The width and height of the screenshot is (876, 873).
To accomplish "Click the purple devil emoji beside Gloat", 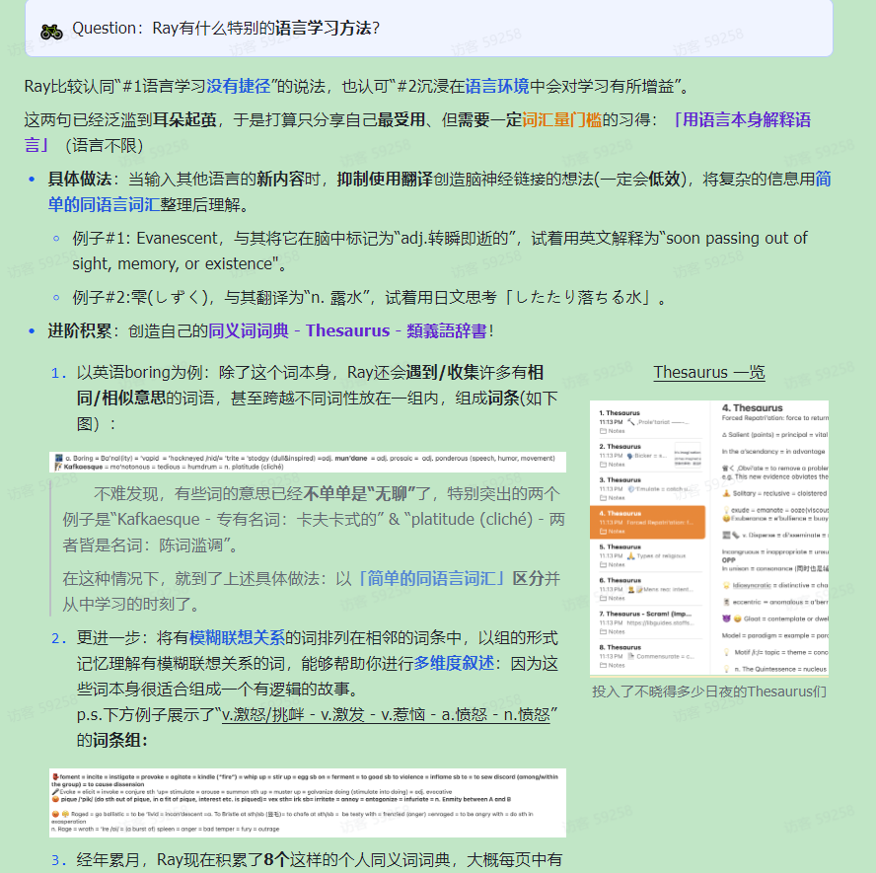I will (x=727, y=618).
